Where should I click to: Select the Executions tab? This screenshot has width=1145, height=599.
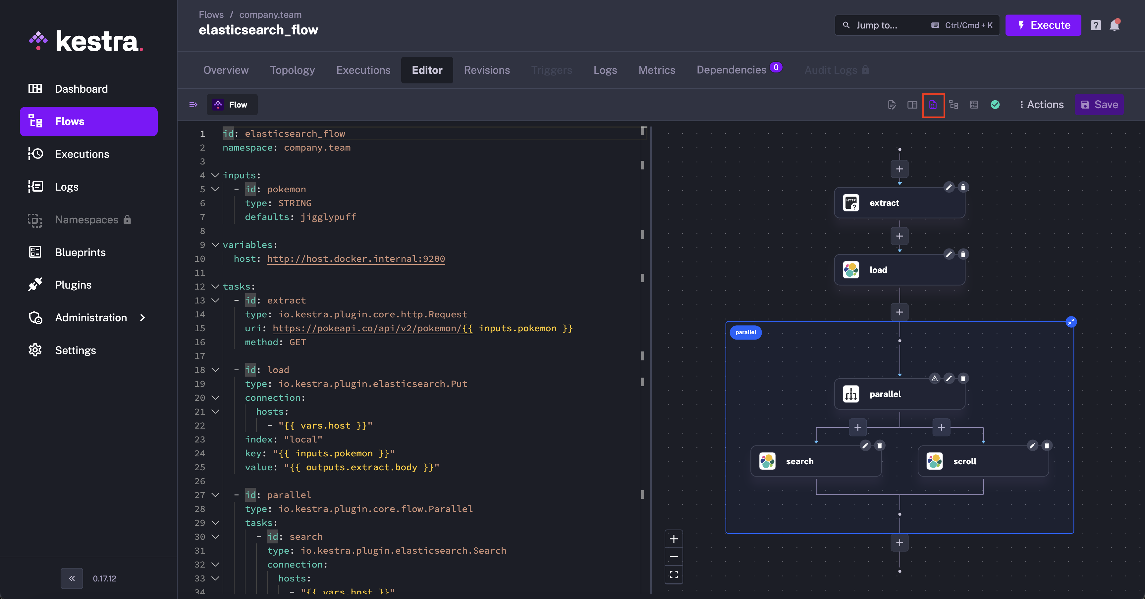coord(363,69)
